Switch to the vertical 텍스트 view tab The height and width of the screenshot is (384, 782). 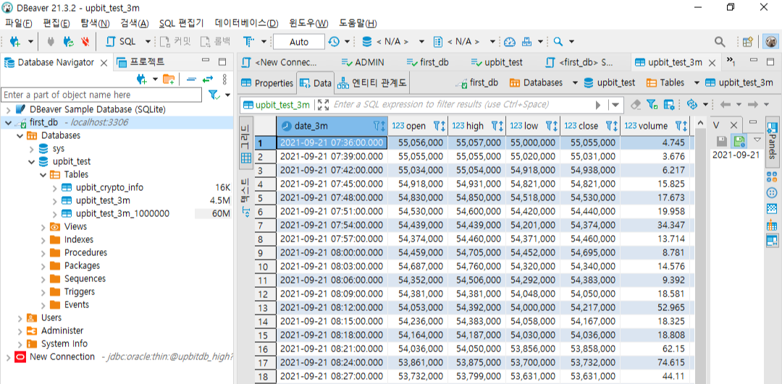tap(246, 197)
